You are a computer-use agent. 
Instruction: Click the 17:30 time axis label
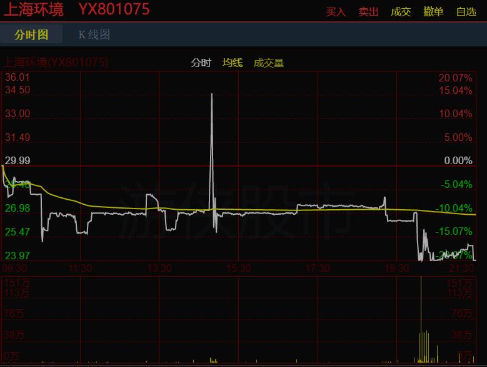(318, 268)
